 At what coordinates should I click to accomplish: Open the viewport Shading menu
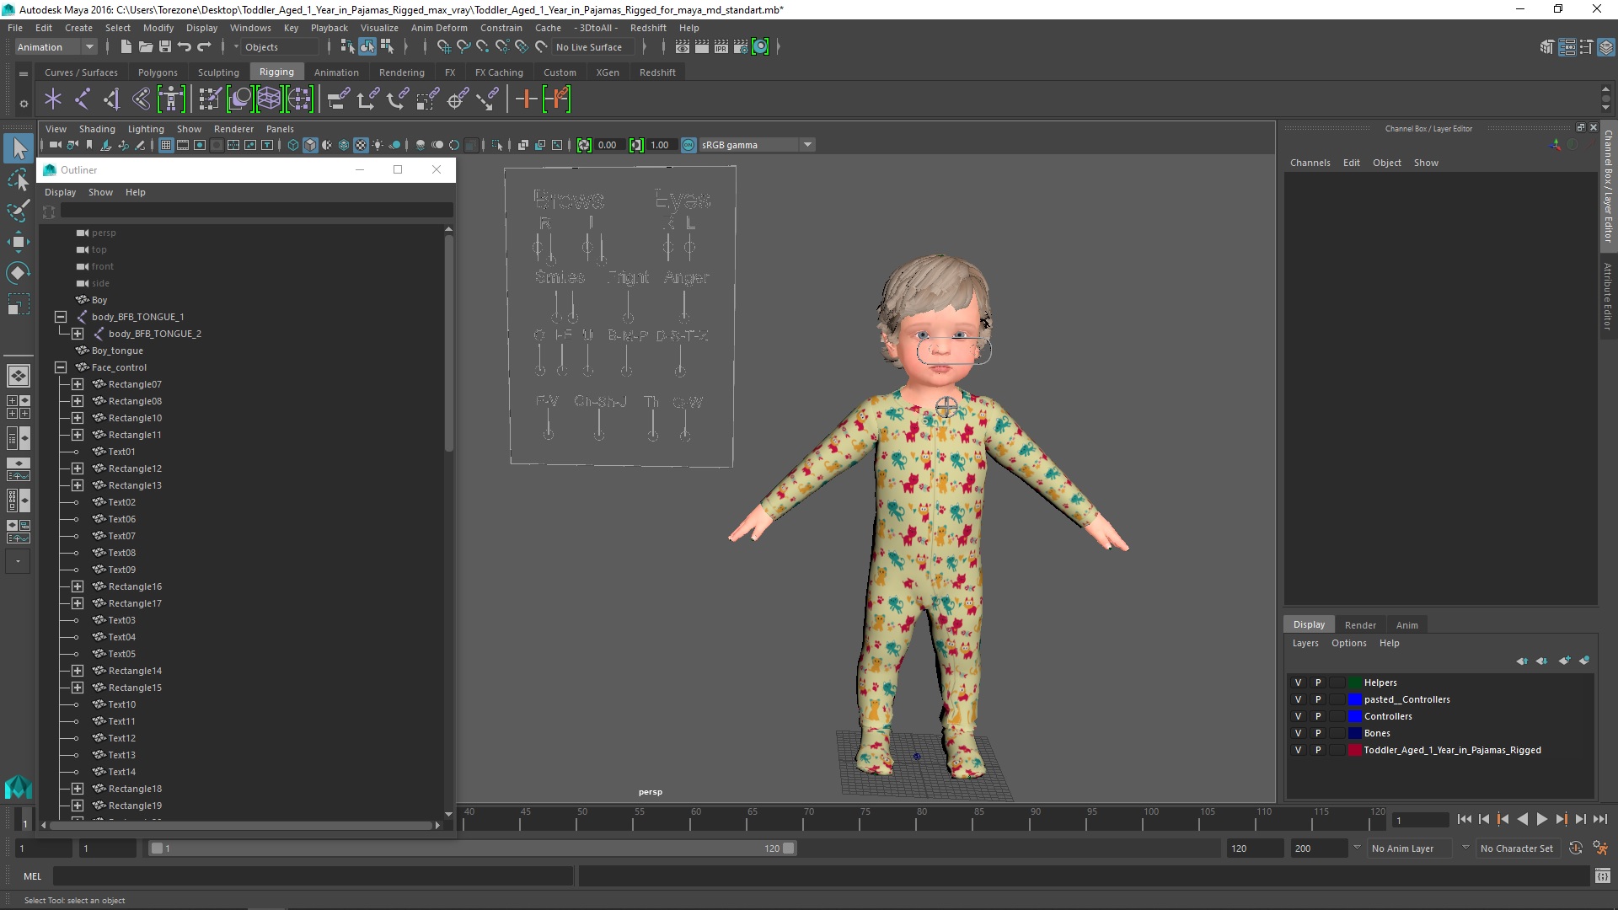[x=97, y=129]
